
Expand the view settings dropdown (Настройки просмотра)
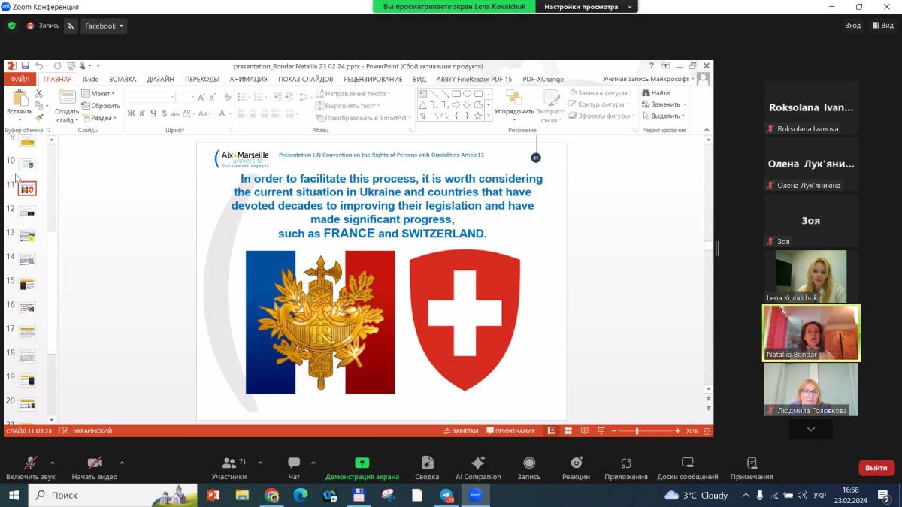pyautogui.click(x=586, y=7)
